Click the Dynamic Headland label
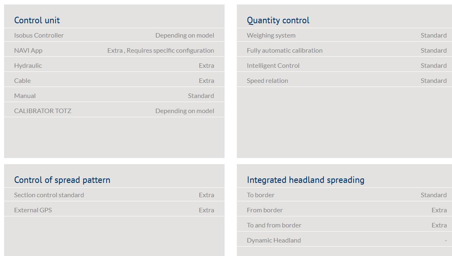Screen dimensions: 452x256 [x=274, y=240]
